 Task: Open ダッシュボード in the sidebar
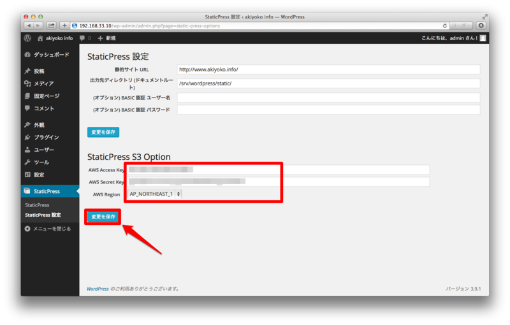pos(50,55)
